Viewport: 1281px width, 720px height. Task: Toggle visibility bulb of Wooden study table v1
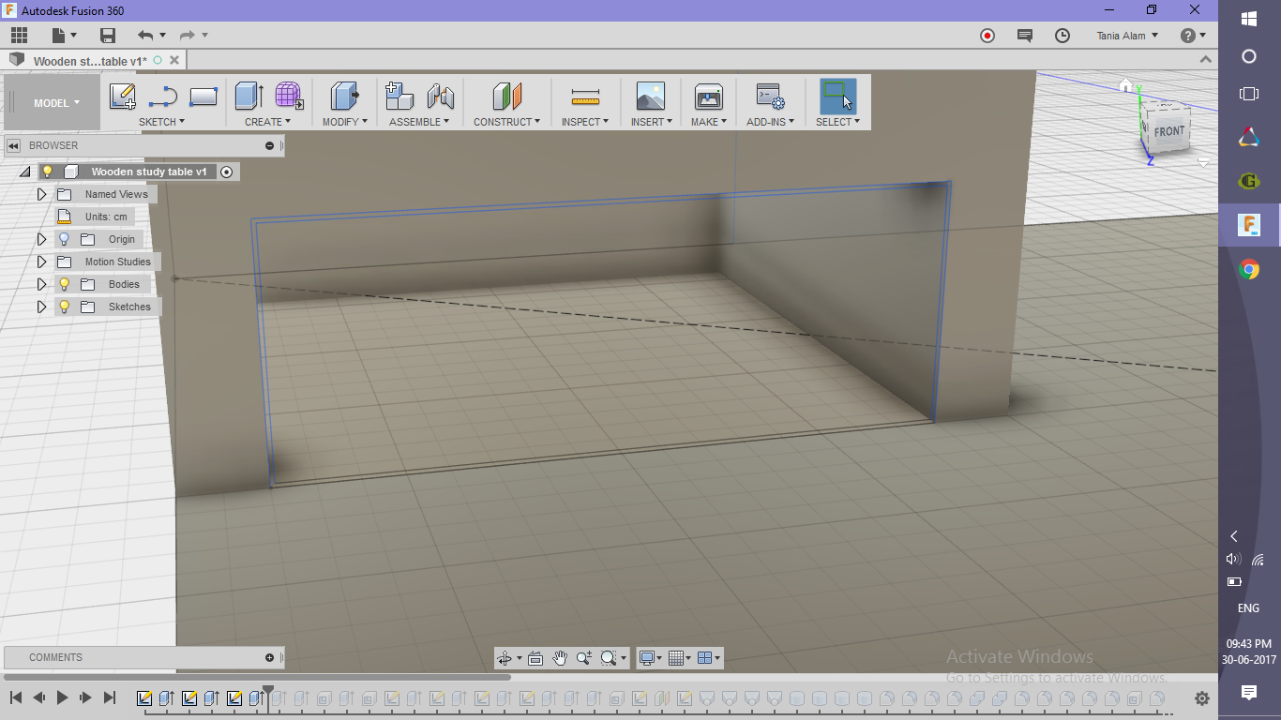[x=47, y=172]
